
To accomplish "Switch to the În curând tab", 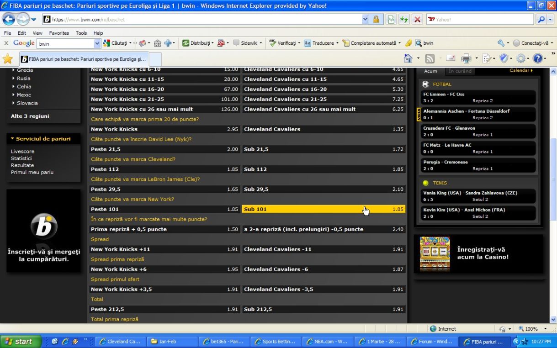I will click(x=460, y=71).
